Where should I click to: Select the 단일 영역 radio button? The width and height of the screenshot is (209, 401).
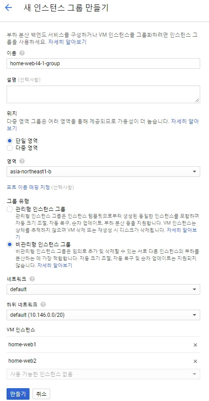[10, 140]
